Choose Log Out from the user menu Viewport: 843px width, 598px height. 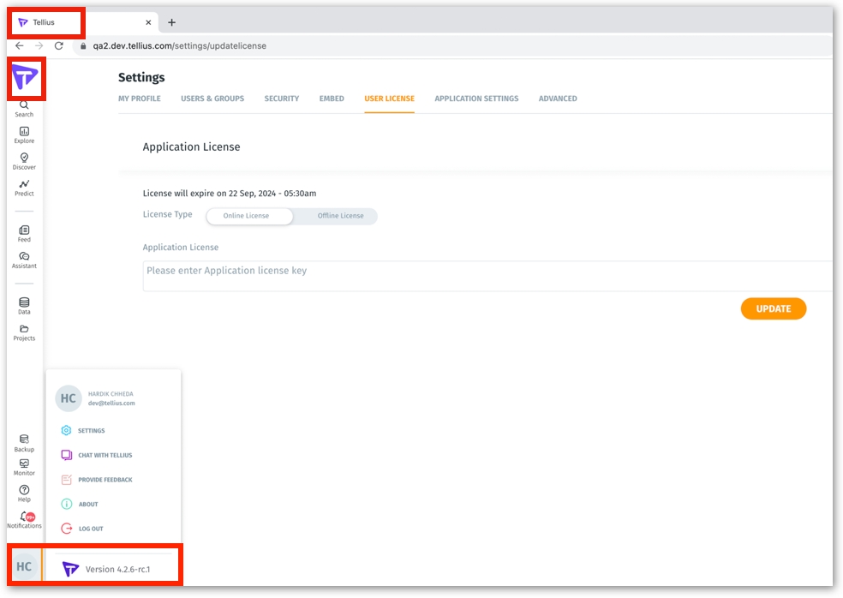point(90,529)
